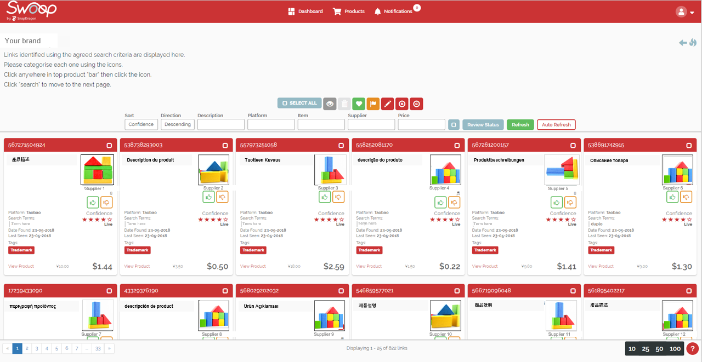This screenshot has width=702, height=362.
Task: Click the Supplier filter input field
Action: [371, 124]
